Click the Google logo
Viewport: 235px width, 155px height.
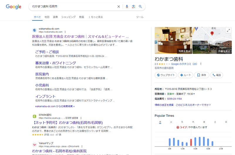(x=14, y=7)
